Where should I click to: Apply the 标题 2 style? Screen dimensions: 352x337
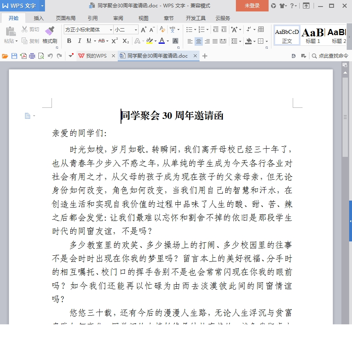tap(337, 36)
